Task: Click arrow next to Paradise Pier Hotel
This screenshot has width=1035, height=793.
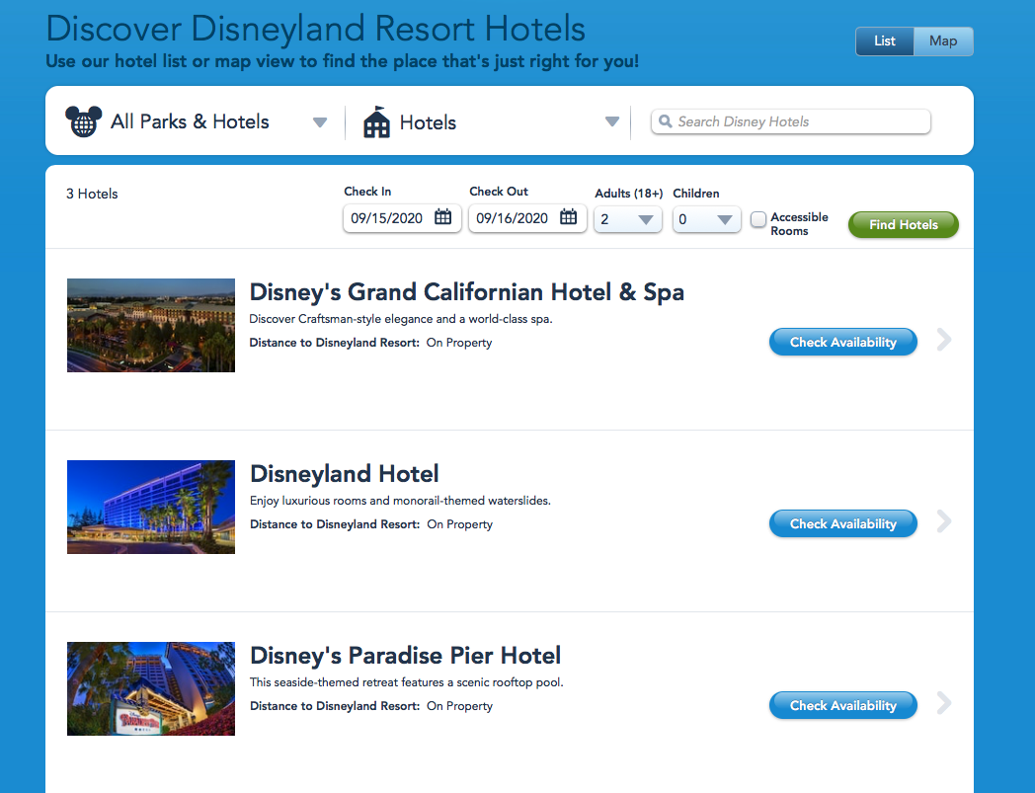Action: [944, 703]
